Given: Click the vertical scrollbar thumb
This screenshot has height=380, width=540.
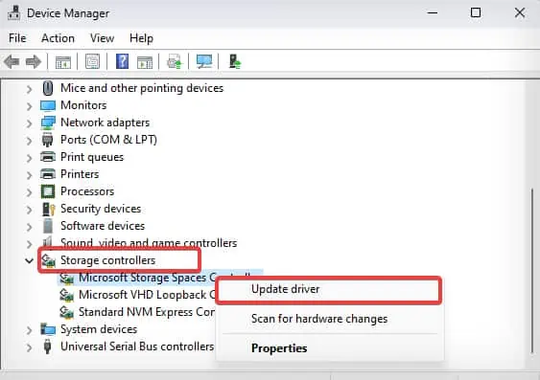Looking at the screenshot, I should tap(532, 270).
